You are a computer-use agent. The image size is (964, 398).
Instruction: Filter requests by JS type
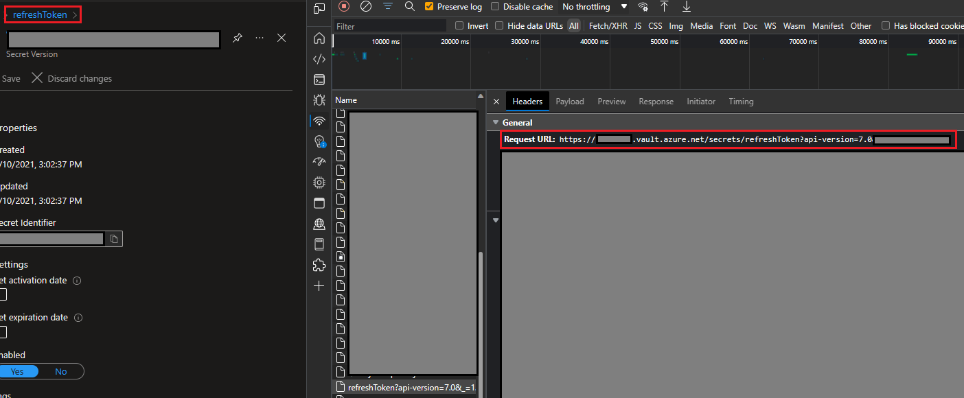638,26
